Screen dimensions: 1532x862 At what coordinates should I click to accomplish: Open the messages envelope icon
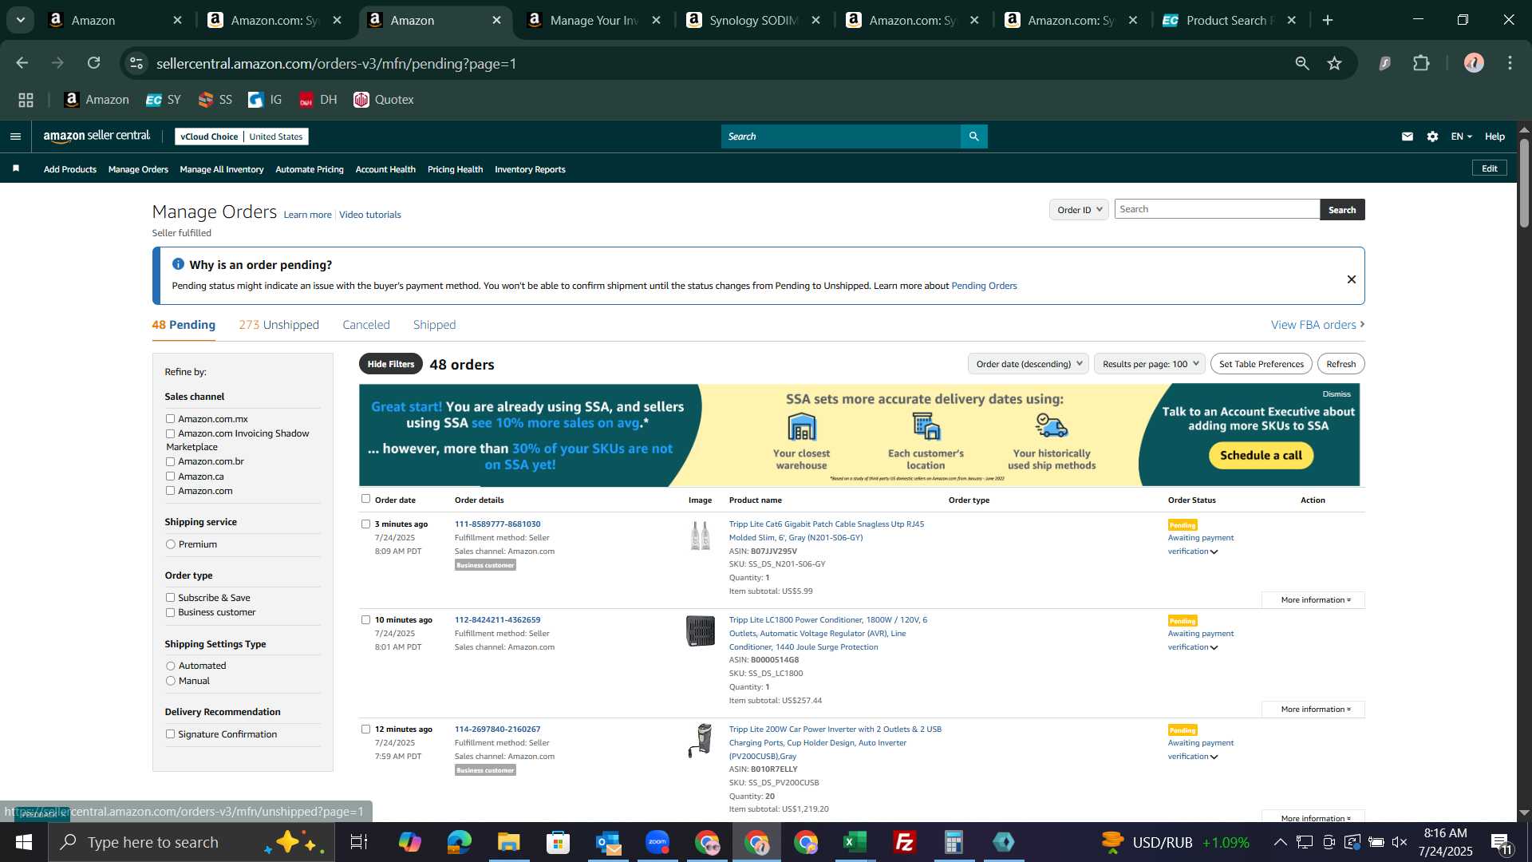tap(1408, 136)
